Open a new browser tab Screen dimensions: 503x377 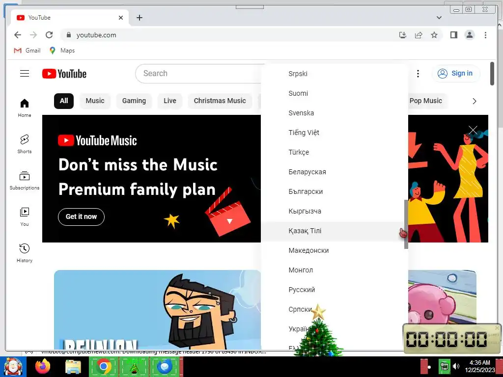click(139, 18)
